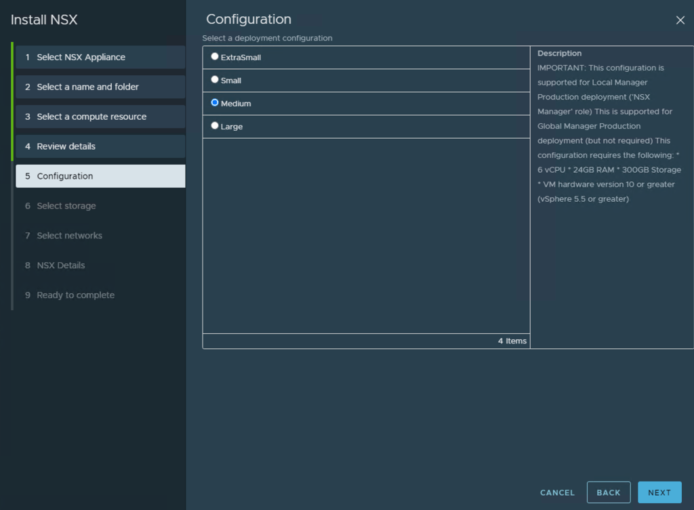
Task: Choose the Small deployment configuration
Action: 215,80
